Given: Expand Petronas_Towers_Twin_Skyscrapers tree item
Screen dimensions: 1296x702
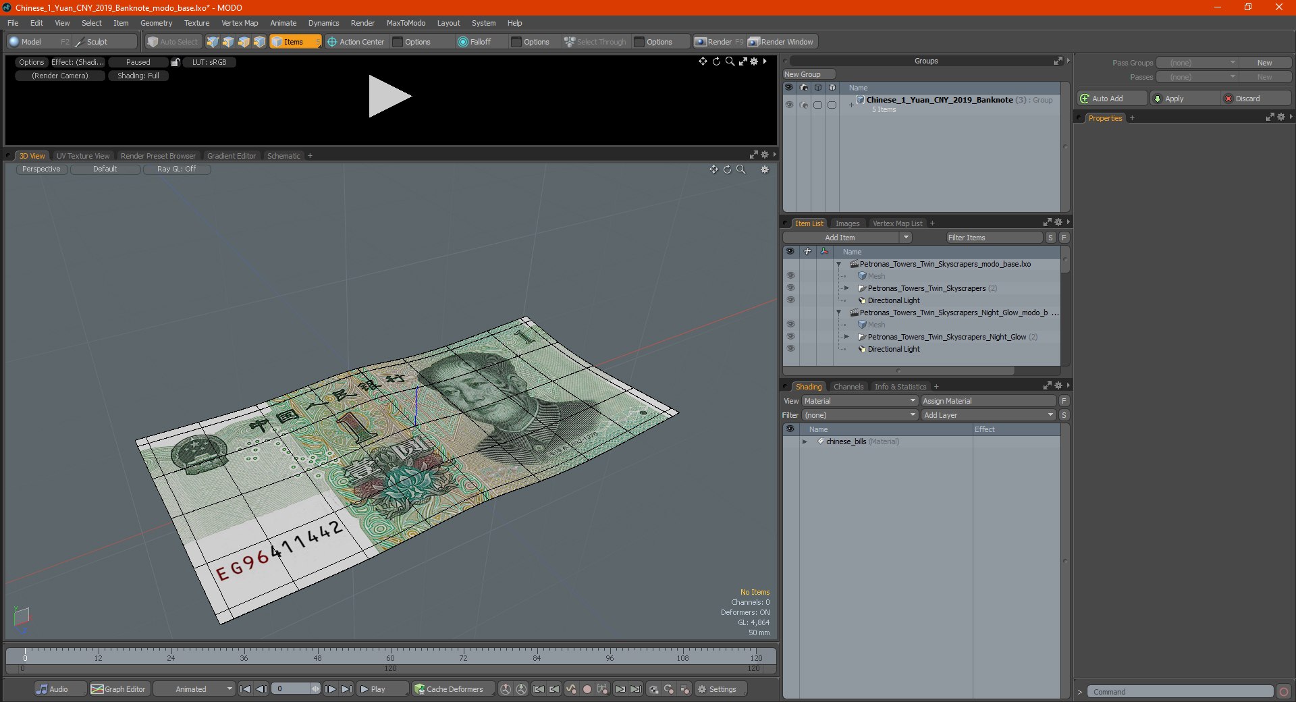Looking at the screenshot, I should click(x=846, y=288).
